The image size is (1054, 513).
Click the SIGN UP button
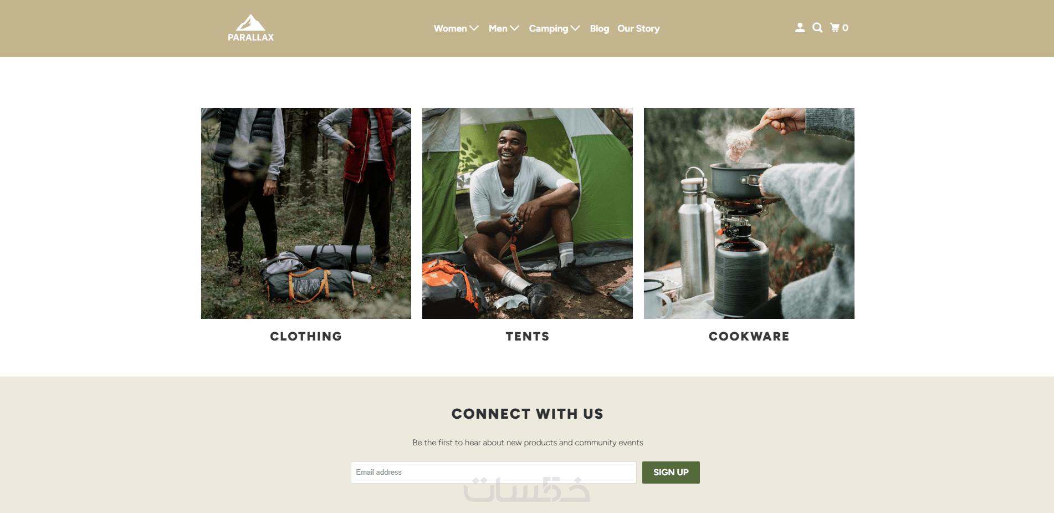coord(671,473)
